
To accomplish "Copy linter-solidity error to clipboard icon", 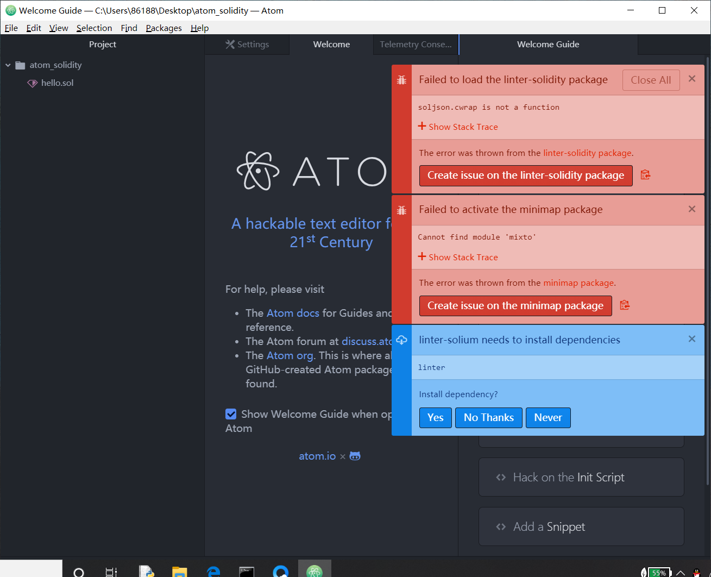I will point(645,175).
